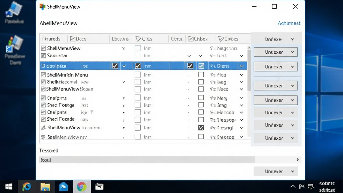Open the Unrlexer dropdown below the Icoul bar
343x193 pixels.
[x=276, y=171]
